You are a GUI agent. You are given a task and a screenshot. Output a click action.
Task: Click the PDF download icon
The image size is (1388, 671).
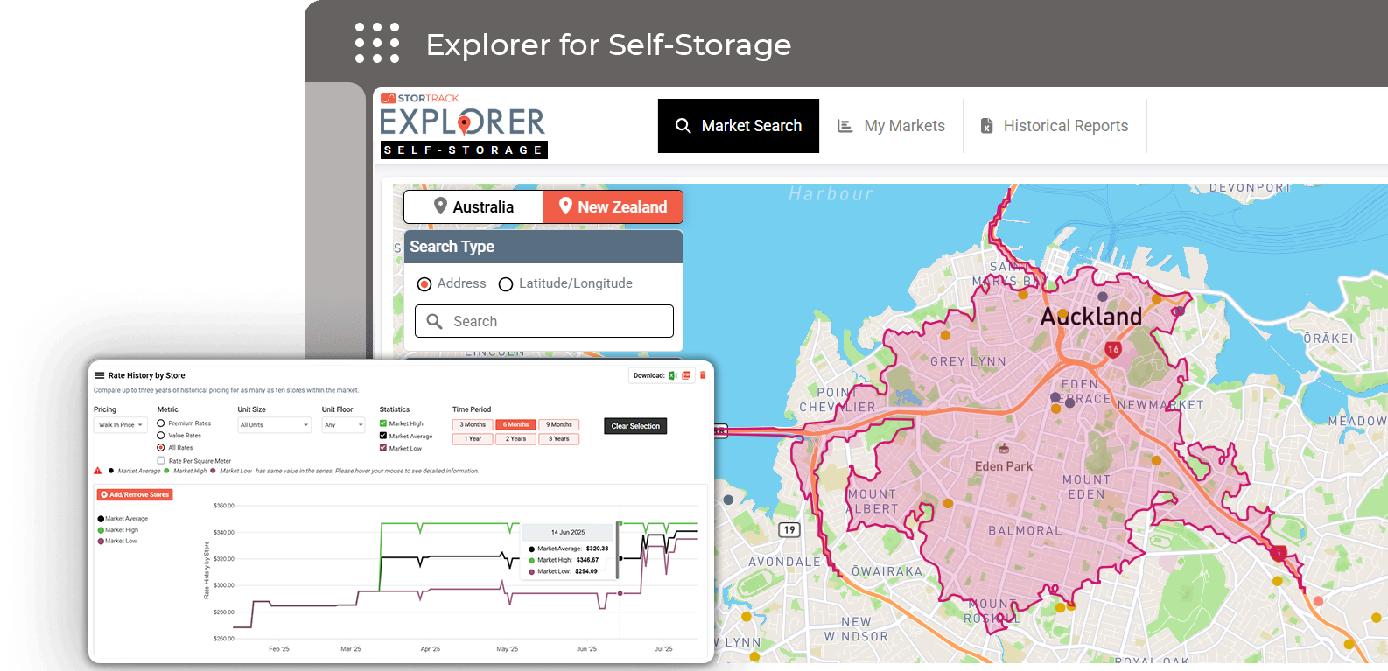point(687,375)
